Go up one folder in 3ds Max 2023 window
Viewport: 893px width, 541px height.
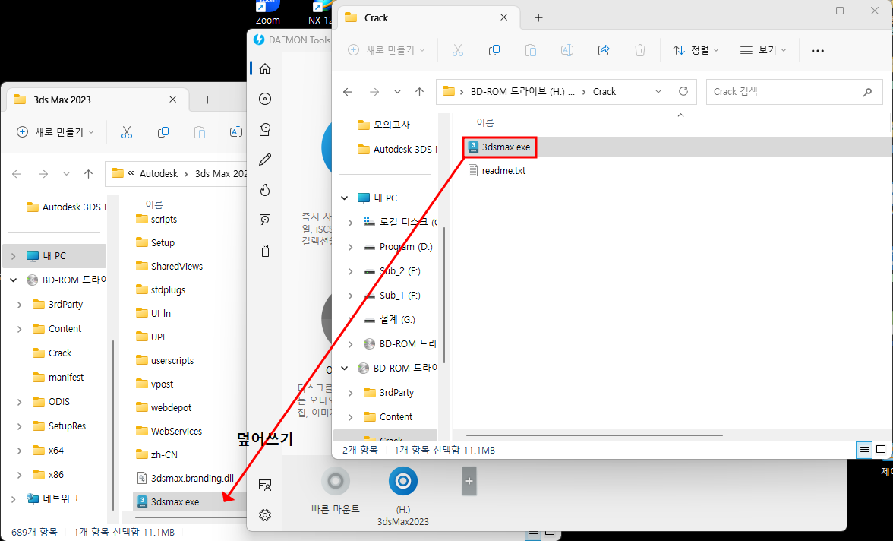[88, 174]
